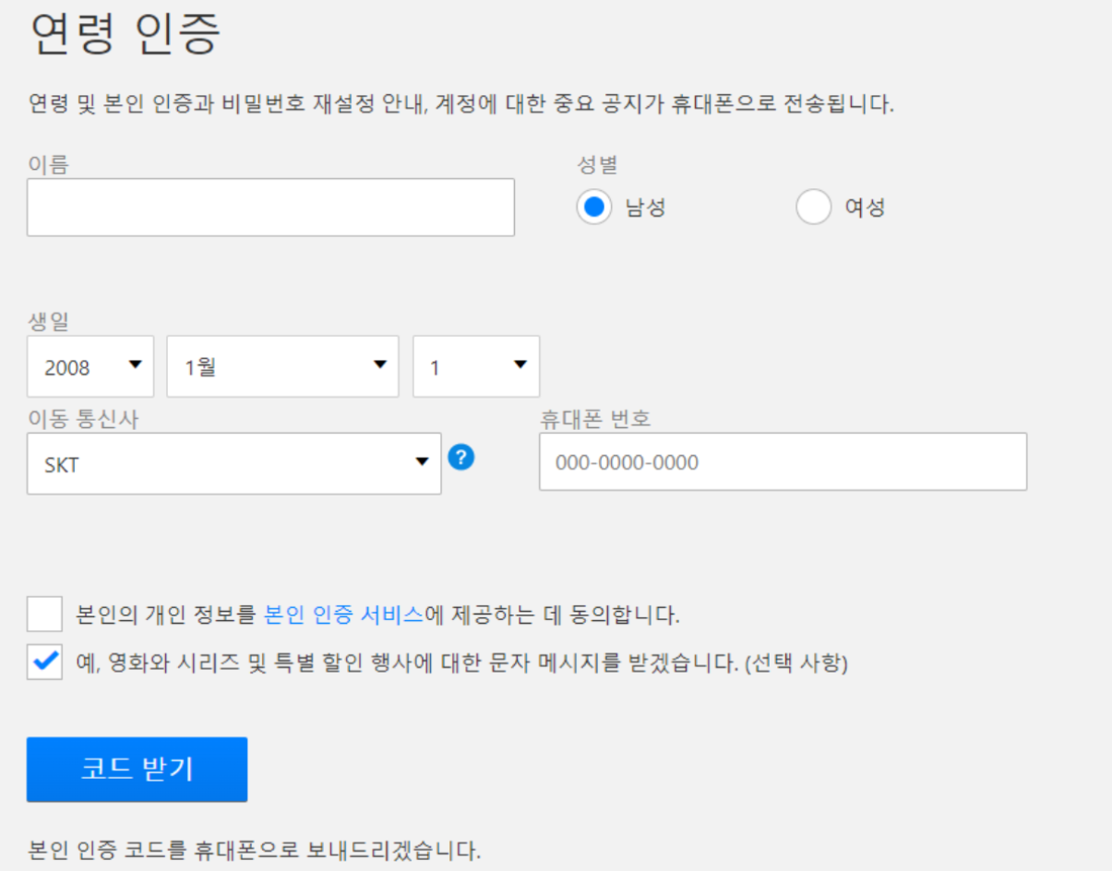Click the 본인 인증 코드를 휴대폰으로 보내드리겠습니다 note

pyautogui.click(x=255, y=849)
